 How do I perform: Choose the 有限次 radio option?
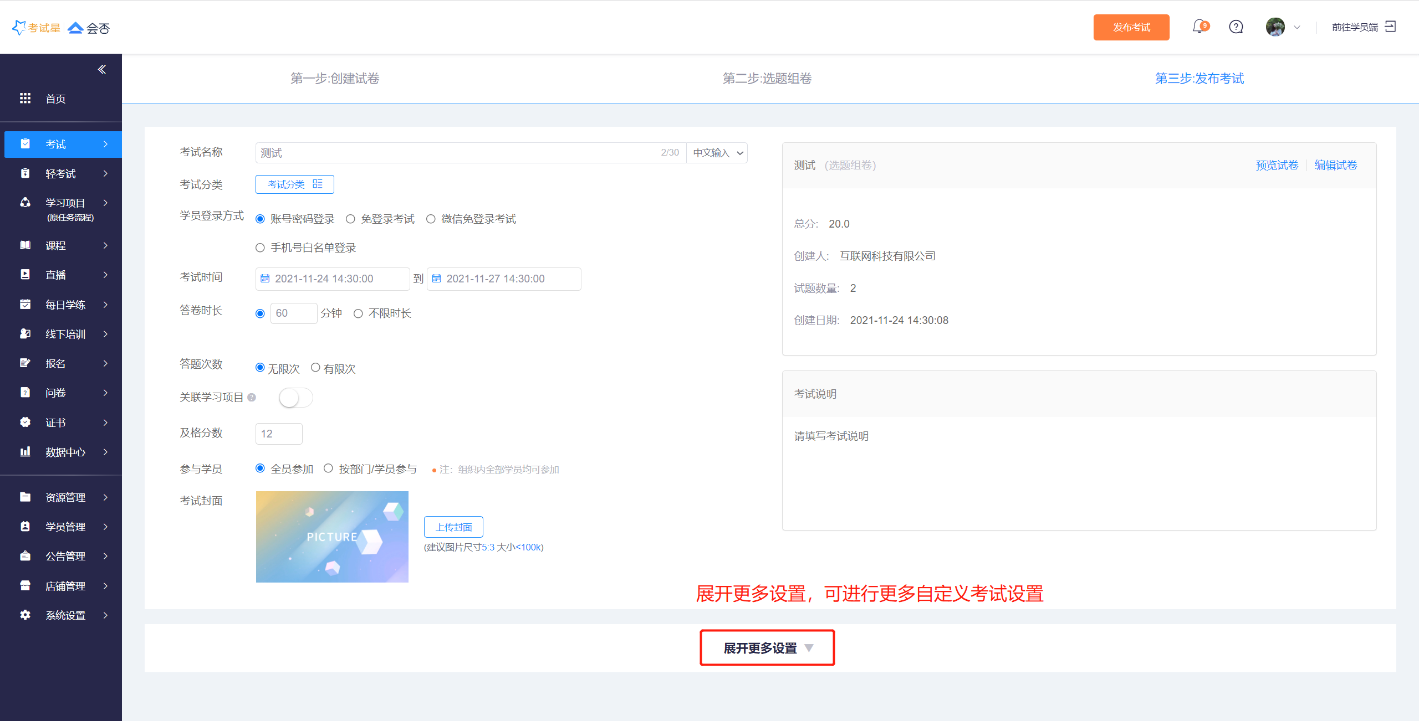pos(315,367)
